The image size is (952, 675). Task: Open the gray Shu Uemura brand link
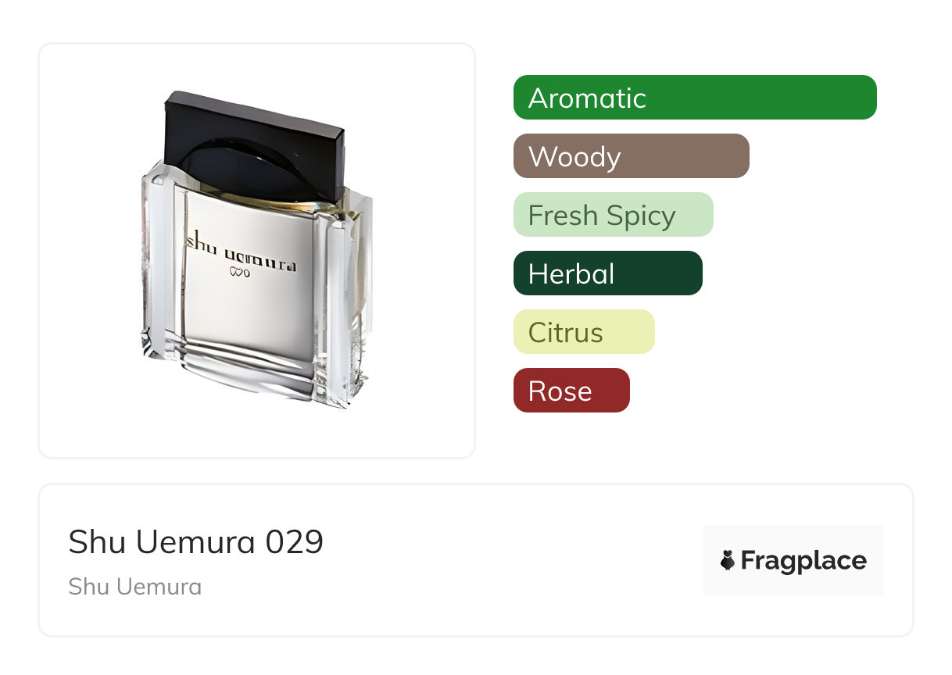pos(135,586)
